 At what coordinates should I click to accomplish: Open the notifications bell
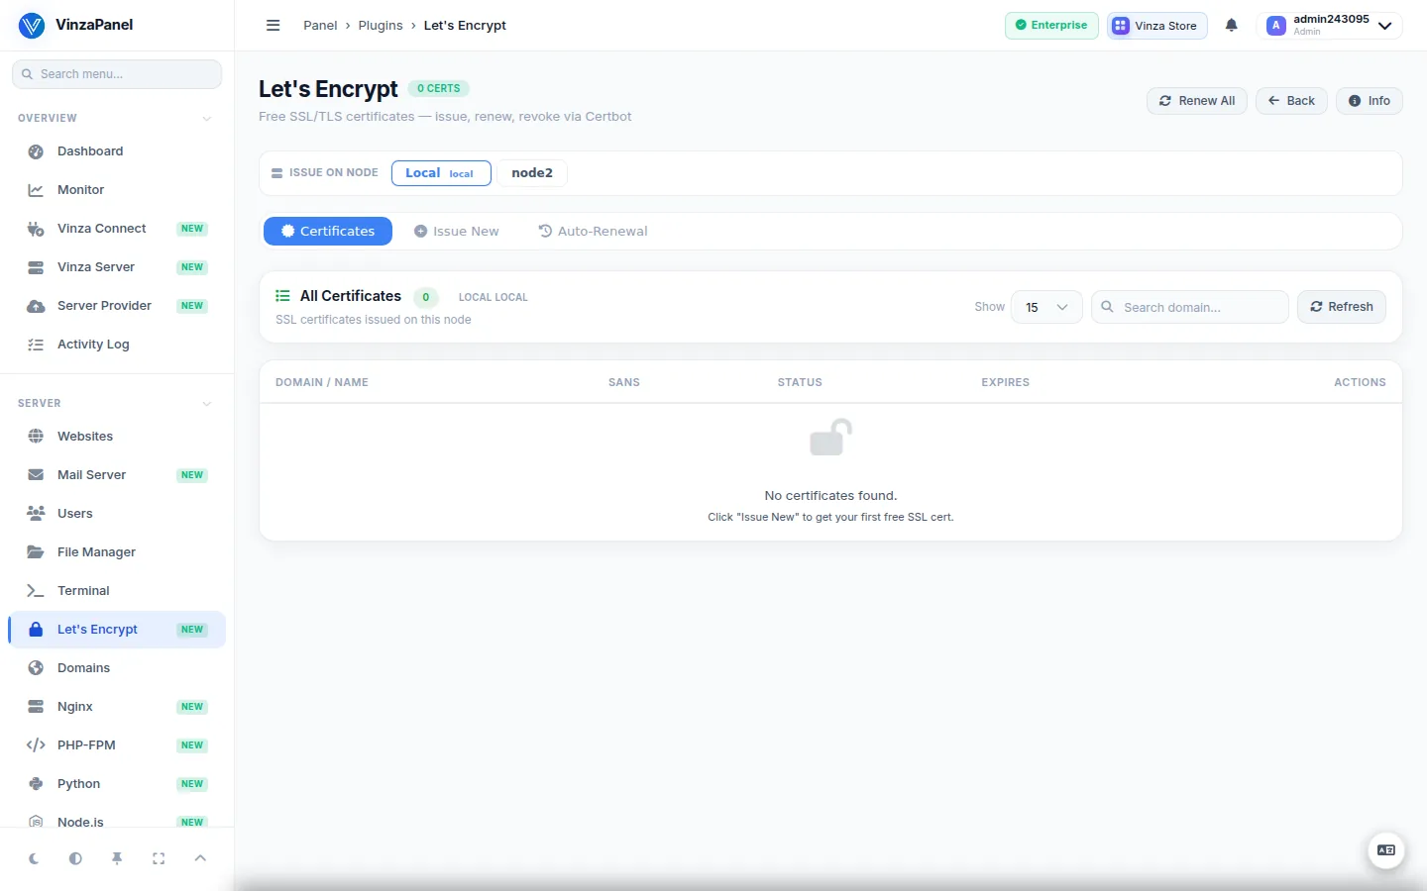coord(1232,26)
